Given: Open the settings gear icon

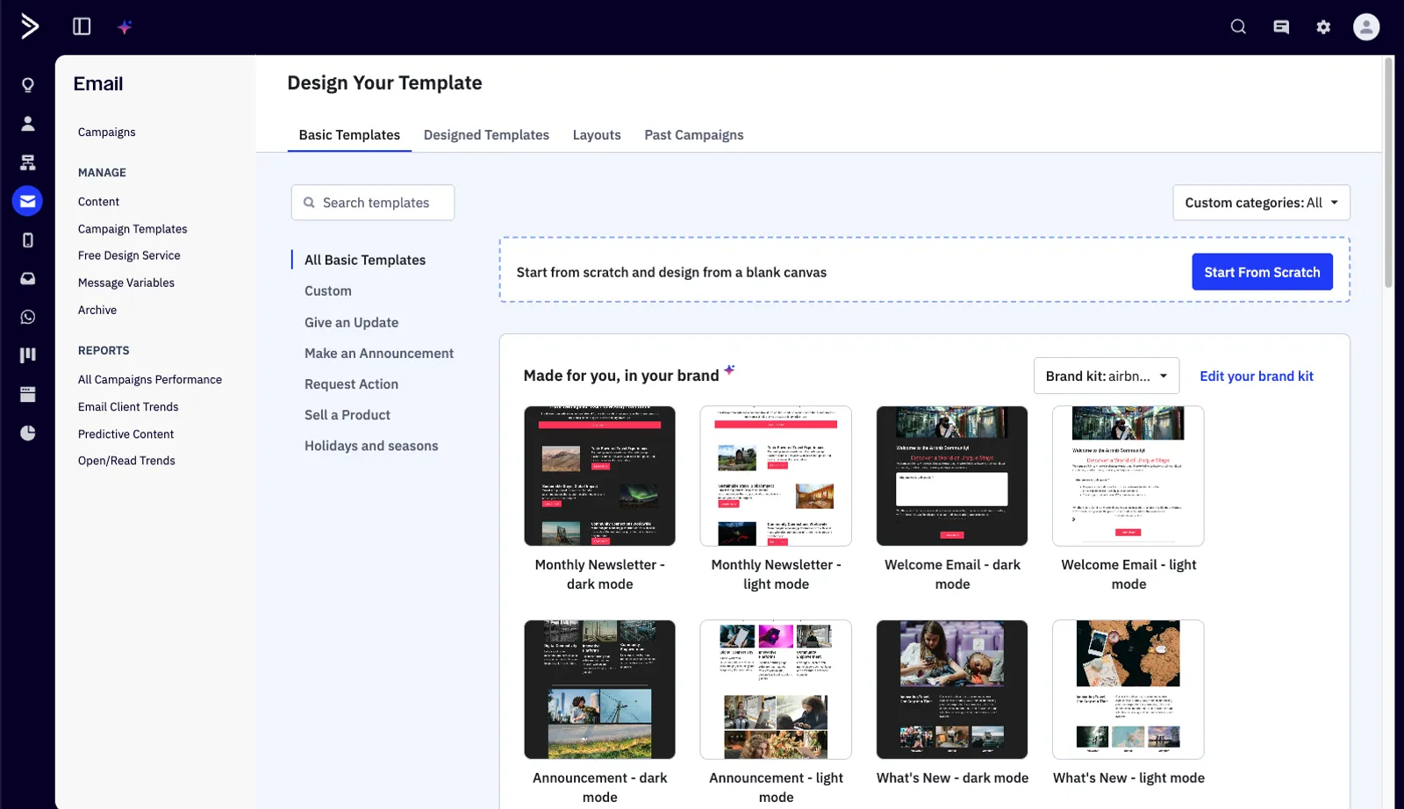Looking at the screenshot, I should 1323,27.
